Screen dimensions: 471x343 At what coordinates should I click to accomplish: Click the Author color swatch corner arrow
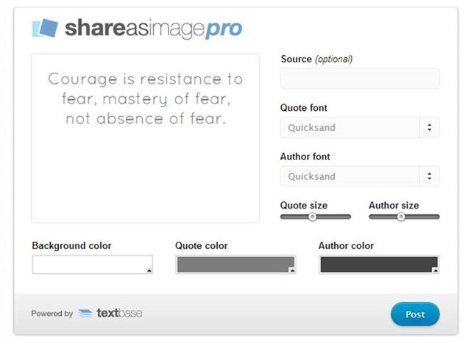pos(436,270)
